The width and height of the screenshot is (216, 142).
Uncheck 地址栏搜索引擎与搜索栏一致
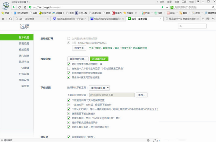(x=69, y=64)
